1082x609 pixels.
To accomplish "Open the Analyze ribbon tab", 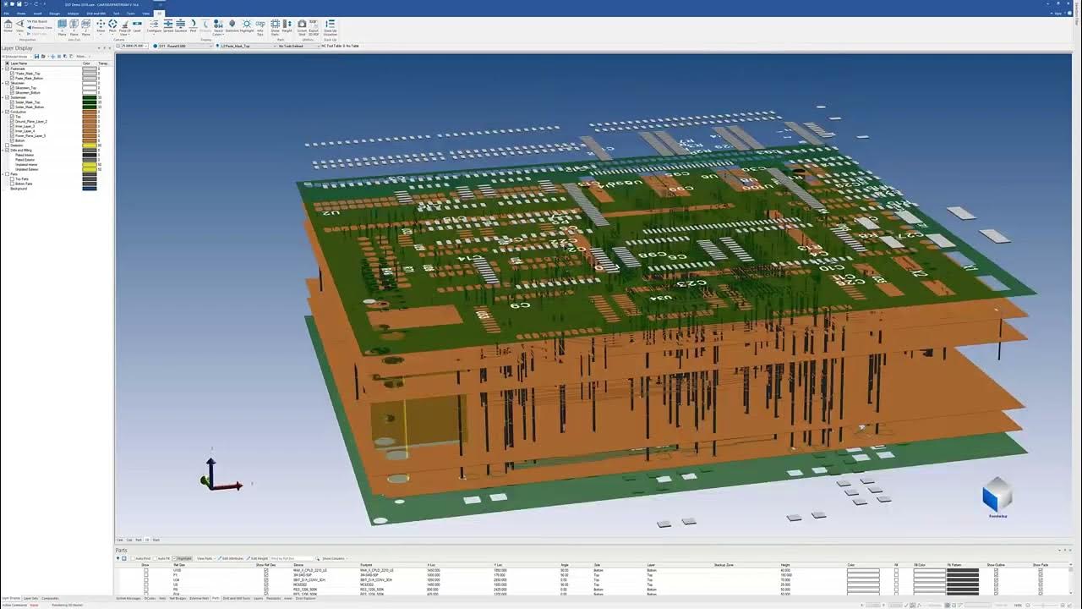I will pos(73,14).
